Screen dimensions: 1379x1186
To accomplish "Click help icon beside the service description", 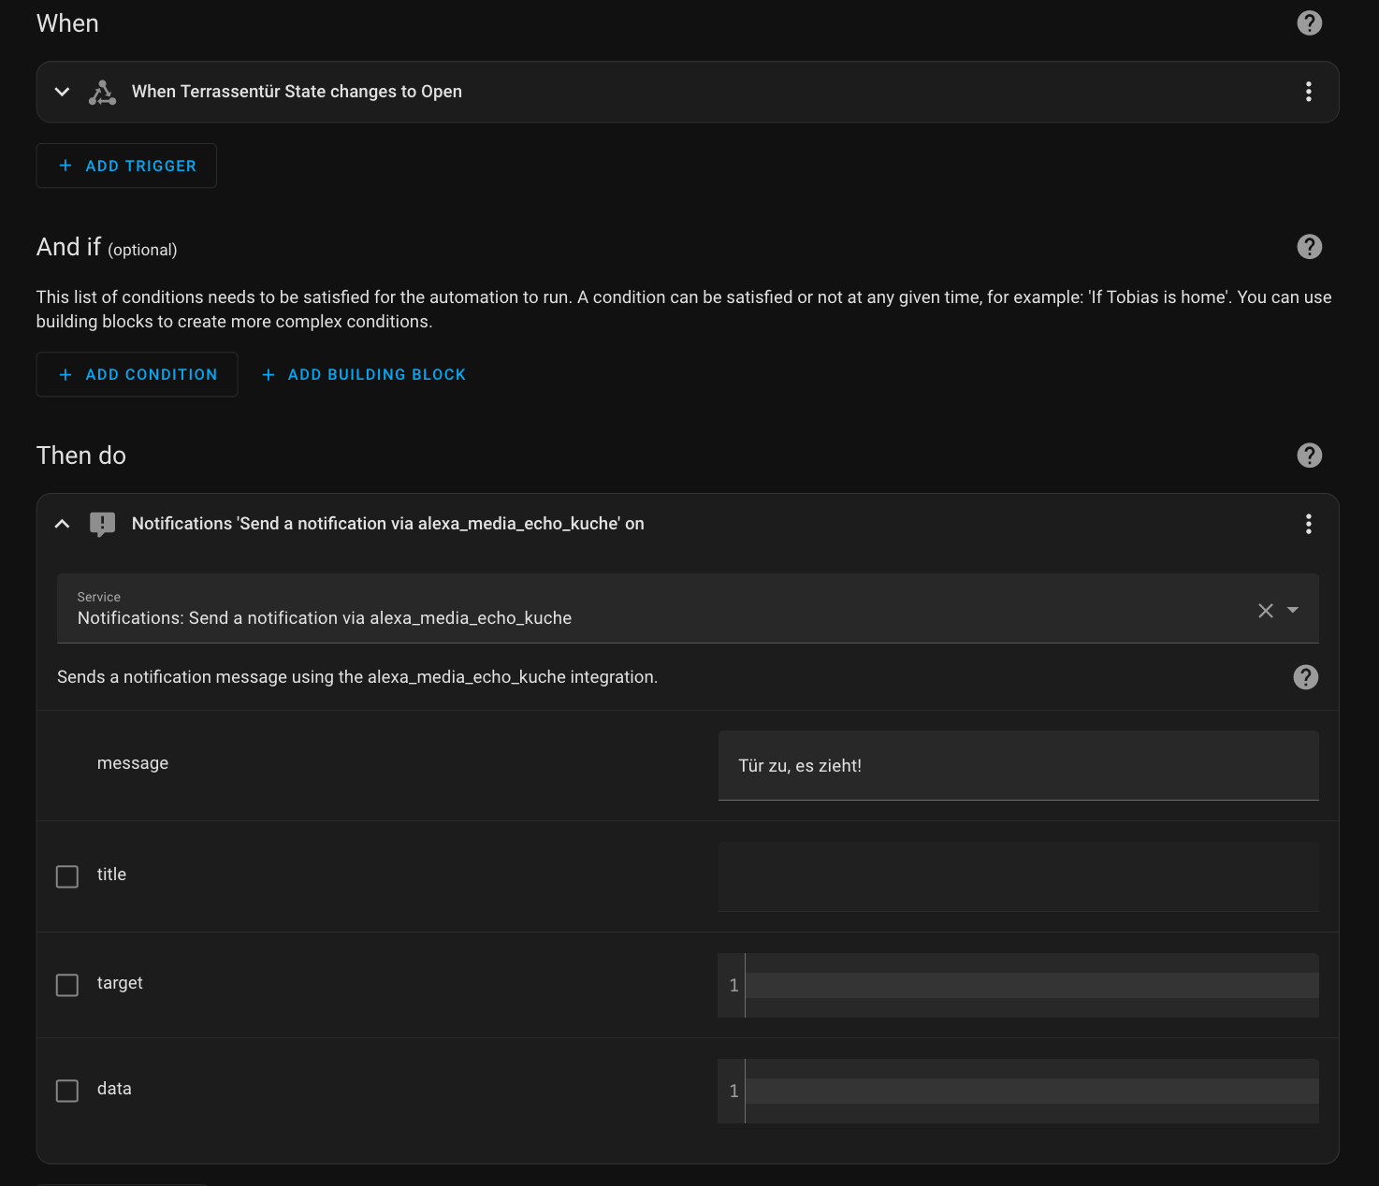I will (1305, 677).
